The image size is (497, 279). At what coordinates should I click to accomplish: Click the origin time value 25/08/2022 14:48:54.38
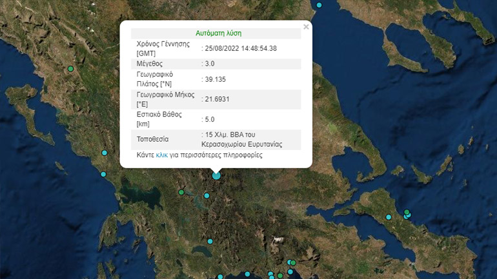click(x=241, y=48)
